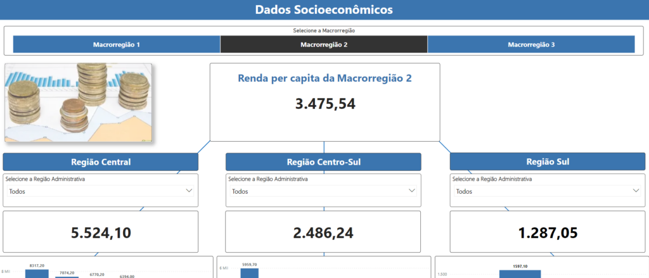This screenshot has width=649, height=278.
Task: Click Selecione a Região Administrativa label under Região Sul
Action: tap(492, 179)
